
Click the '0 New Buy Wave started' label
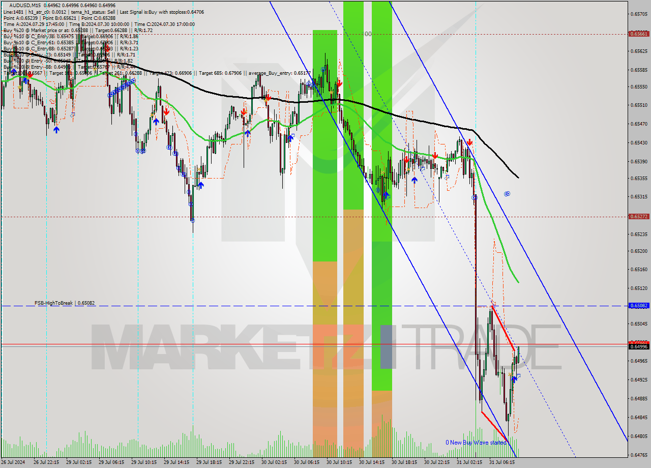[476, 443]
